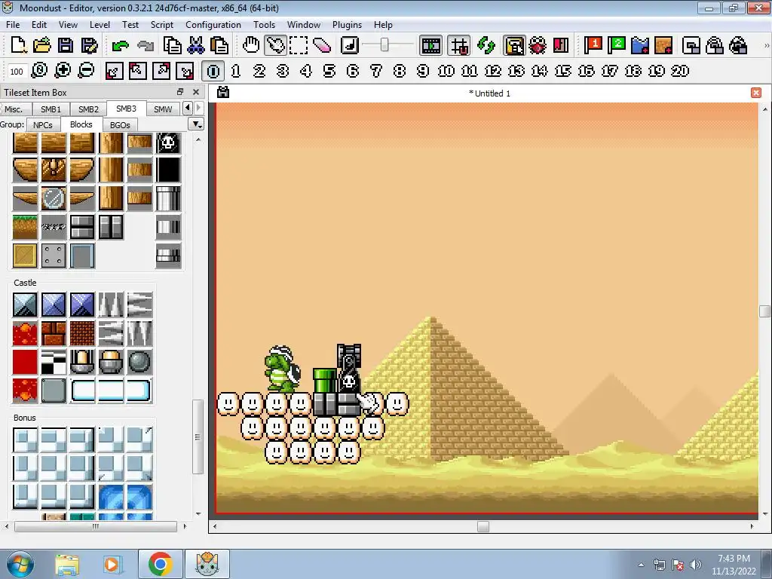Click the Save As icon

point(89,45)
